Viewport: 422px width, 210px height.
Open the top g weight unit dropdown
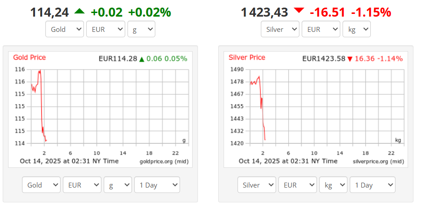point(141,30)
